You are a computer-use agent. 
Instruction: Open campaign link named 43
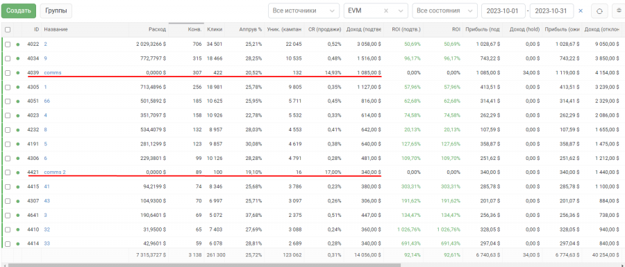[47, 201]
